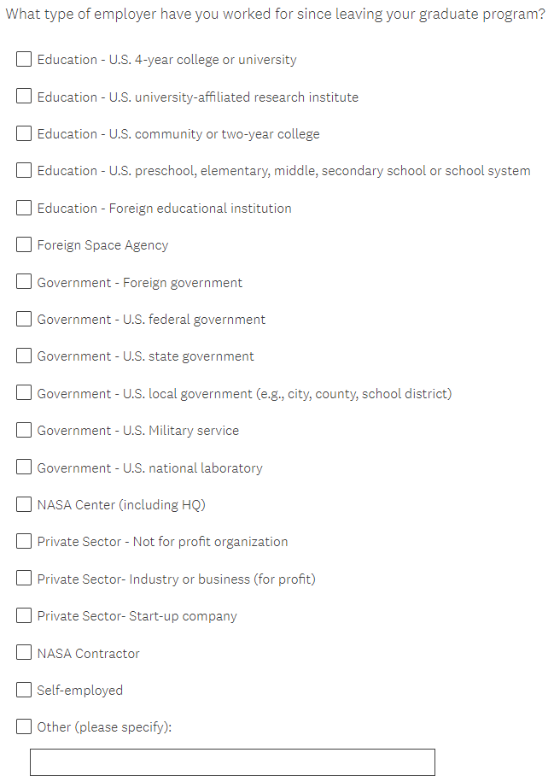Screen dimensions: 554x782
Task: Check the NASA Center (including HQ) box
Action: click(25, 504)
